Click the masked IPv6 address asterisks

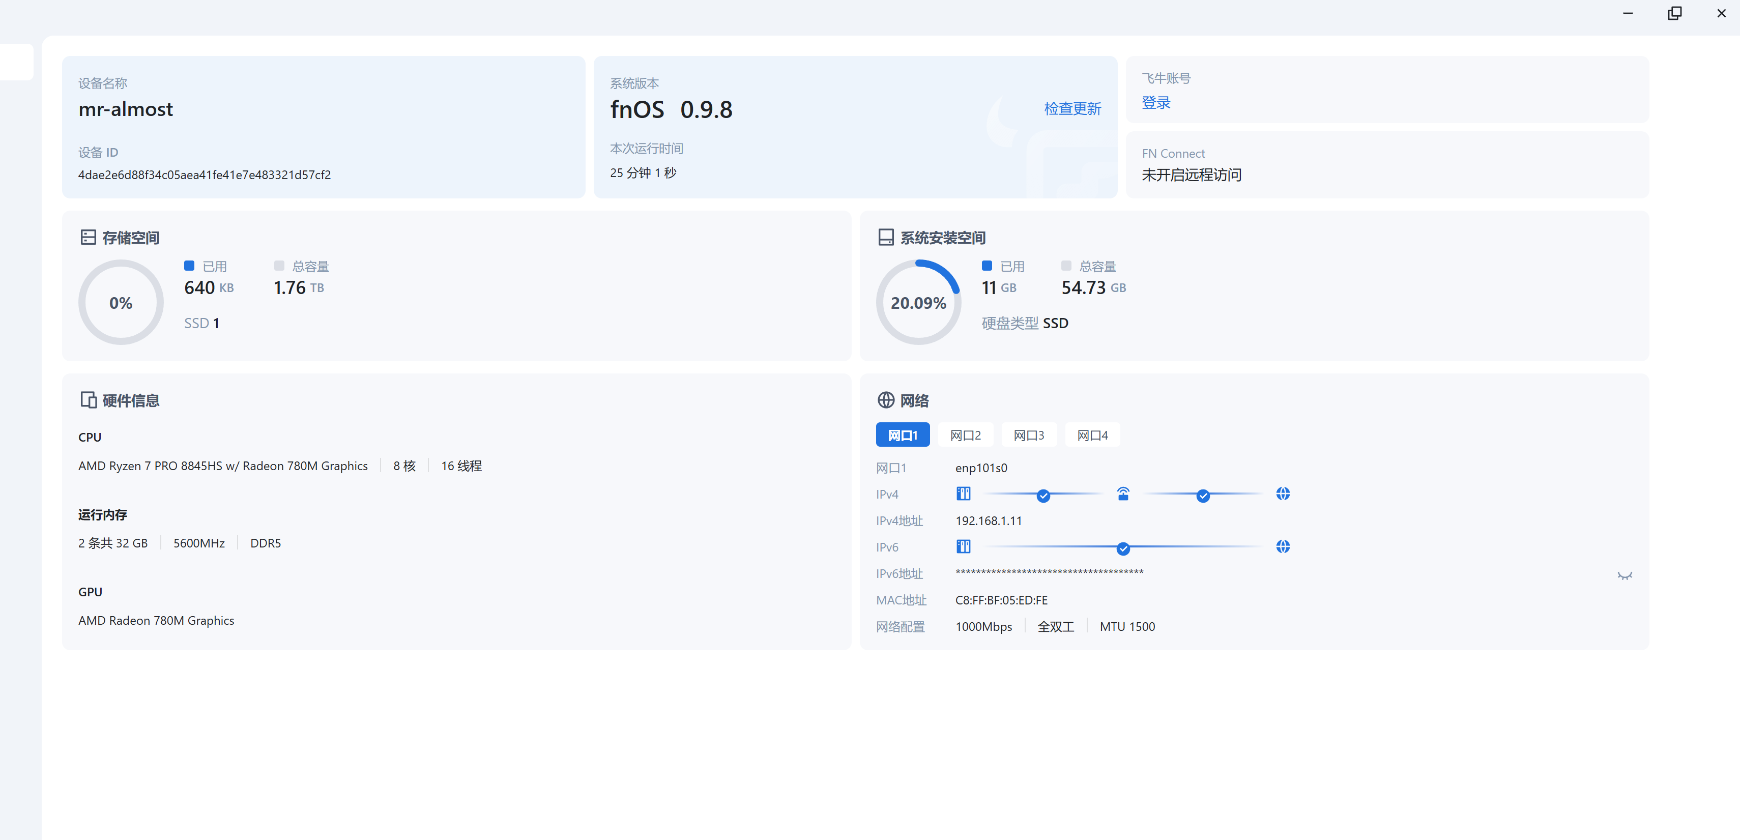tap(1049, 572)
